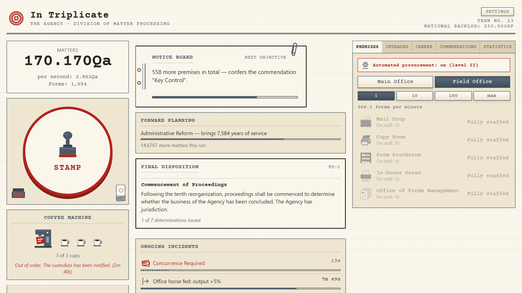View the Commendations tab
522x293 pixels.
458,47
